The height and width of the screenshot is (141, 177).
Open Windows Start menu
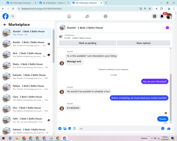click(3, 138)
